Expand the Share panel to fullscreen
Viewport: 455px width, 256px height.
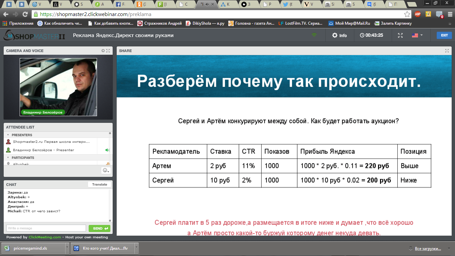coord(447,51)
